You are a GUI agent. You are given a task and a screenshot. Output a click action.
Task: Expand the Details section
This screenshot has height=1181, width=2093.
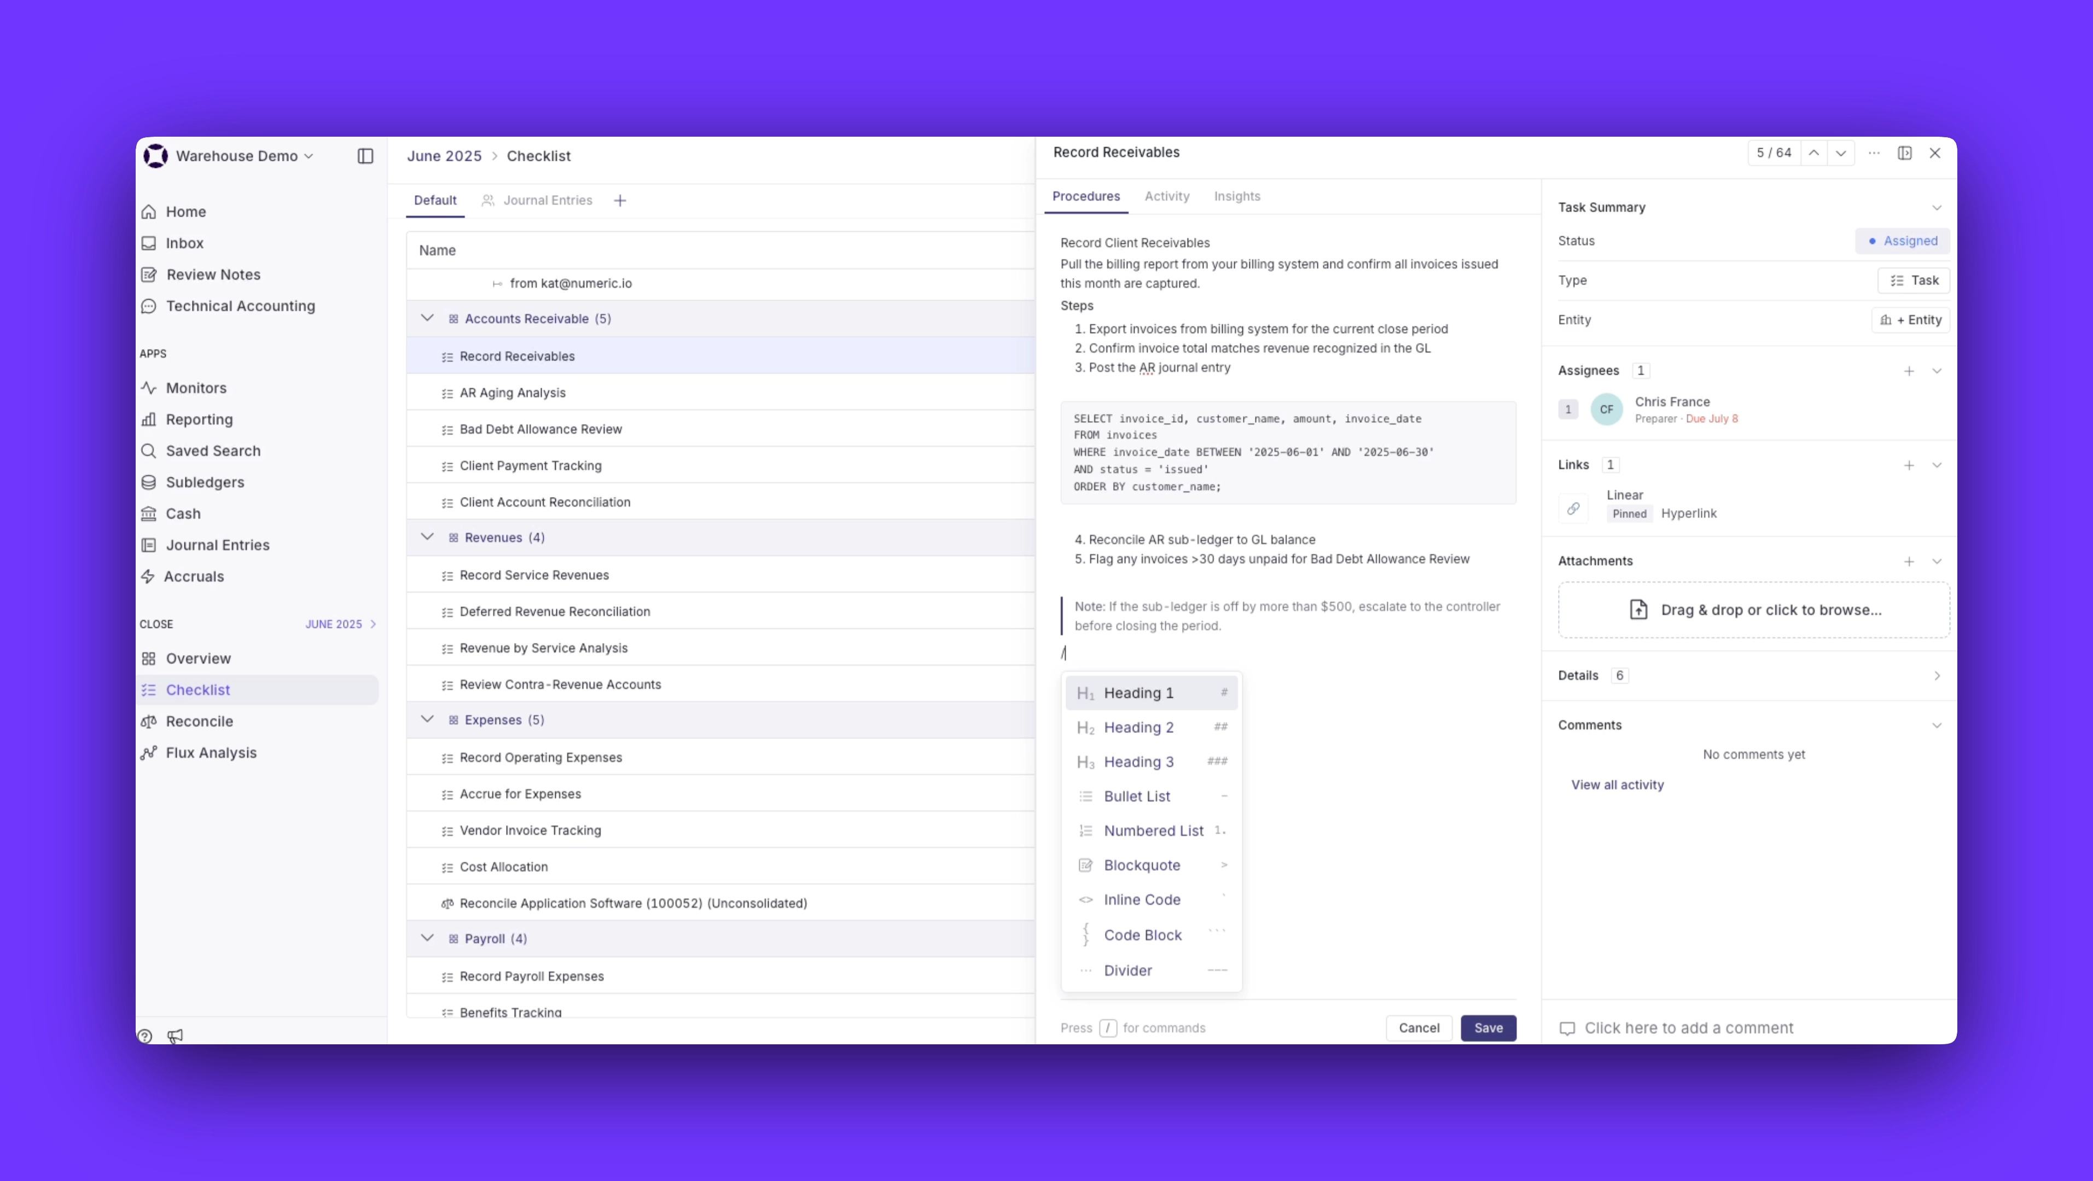1937,676
